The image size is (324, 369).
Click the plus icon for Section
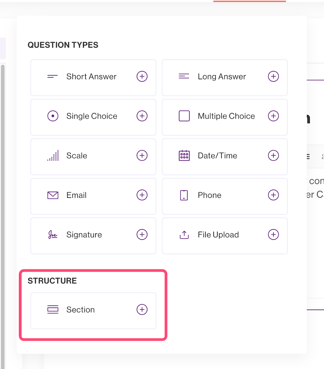142,310
